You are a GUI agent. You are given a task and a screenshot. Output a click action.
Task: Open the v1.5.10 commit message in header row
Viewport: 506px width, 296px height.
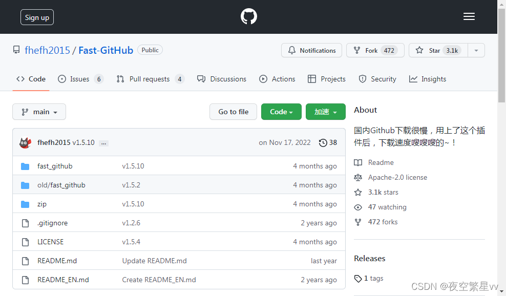[x=83, y=143]
